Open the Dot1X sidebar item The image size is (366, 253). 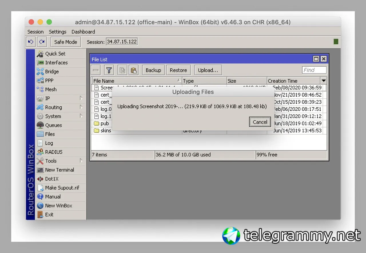click(x=61, y=179)
